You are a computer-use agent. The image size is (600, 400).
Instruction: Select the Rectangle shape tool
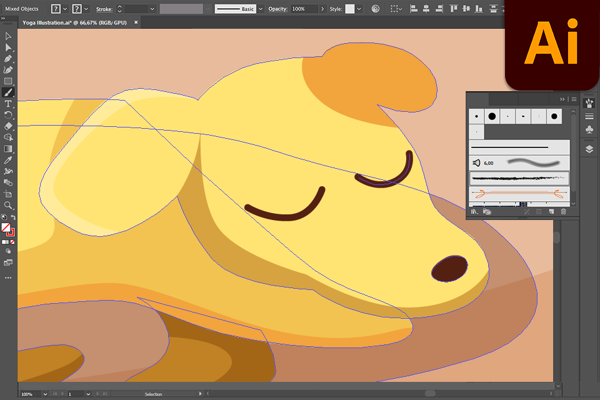pos(8,81)
